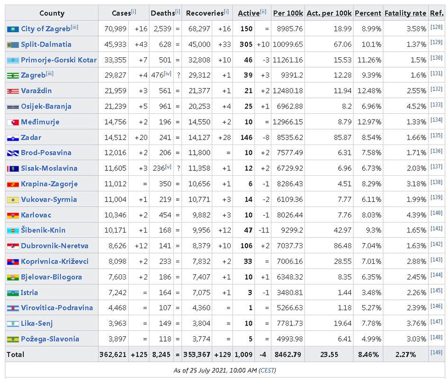The width and height of the screenshot is (447, 379).
Task: Follow the Zadar county link
Action: click(x=31, y=137)
